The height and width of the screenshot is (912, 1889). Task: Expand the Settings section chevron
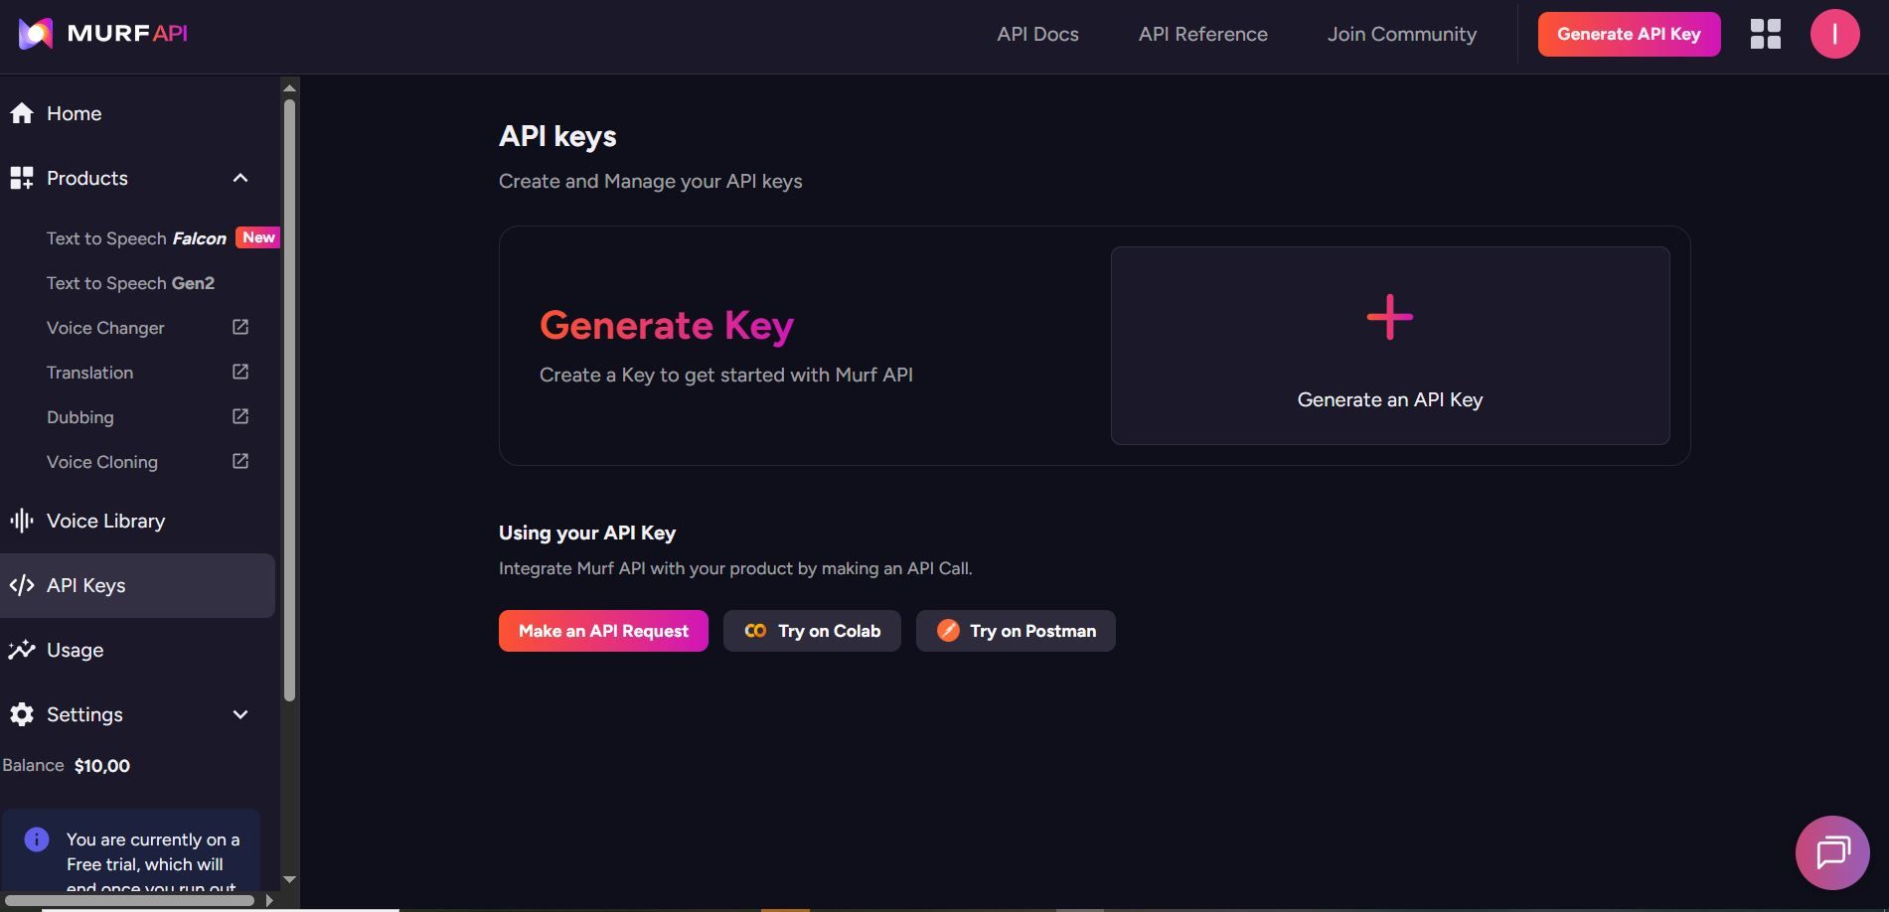[x=240, y=714]
